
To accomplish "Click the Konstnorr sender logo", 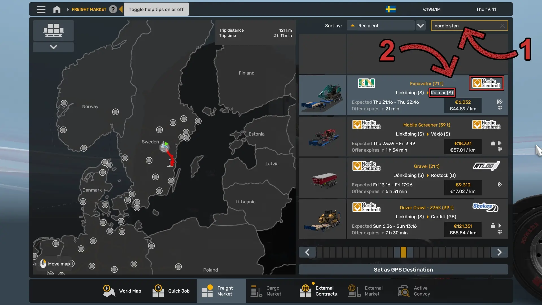I will (366, 83).
